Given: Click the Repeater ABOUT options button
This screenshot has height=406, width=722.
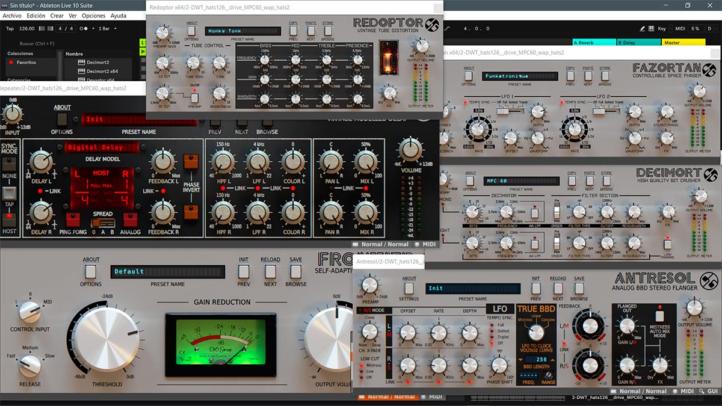Looking at the screenshot, I should coord(62,118).
